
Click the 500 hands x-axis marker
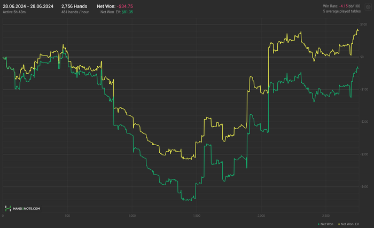[68, 216]
